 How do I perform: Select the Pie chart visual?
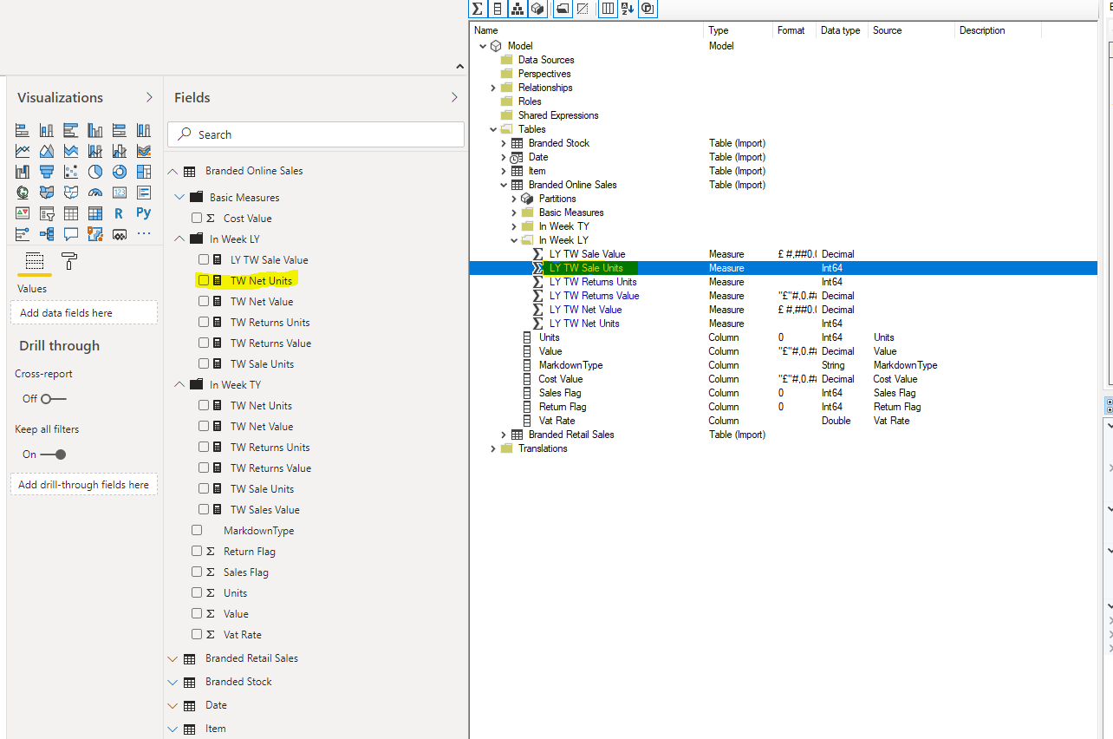click(95, 171)
